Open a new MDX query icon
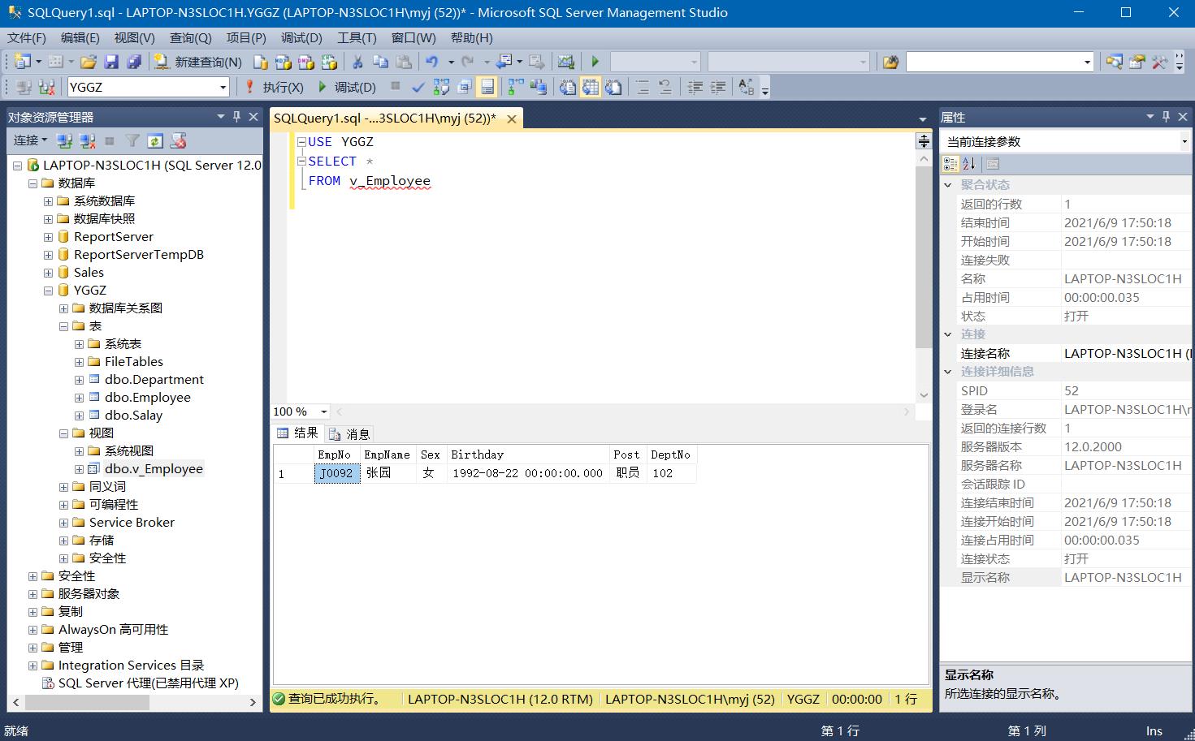Screen dimensions: 1195x741 283,62
